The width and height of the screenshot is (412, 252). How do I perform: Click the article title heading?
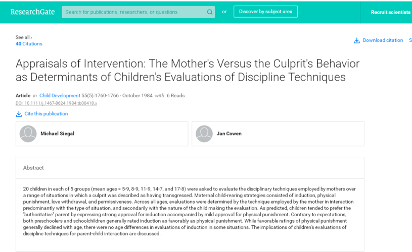188,71
